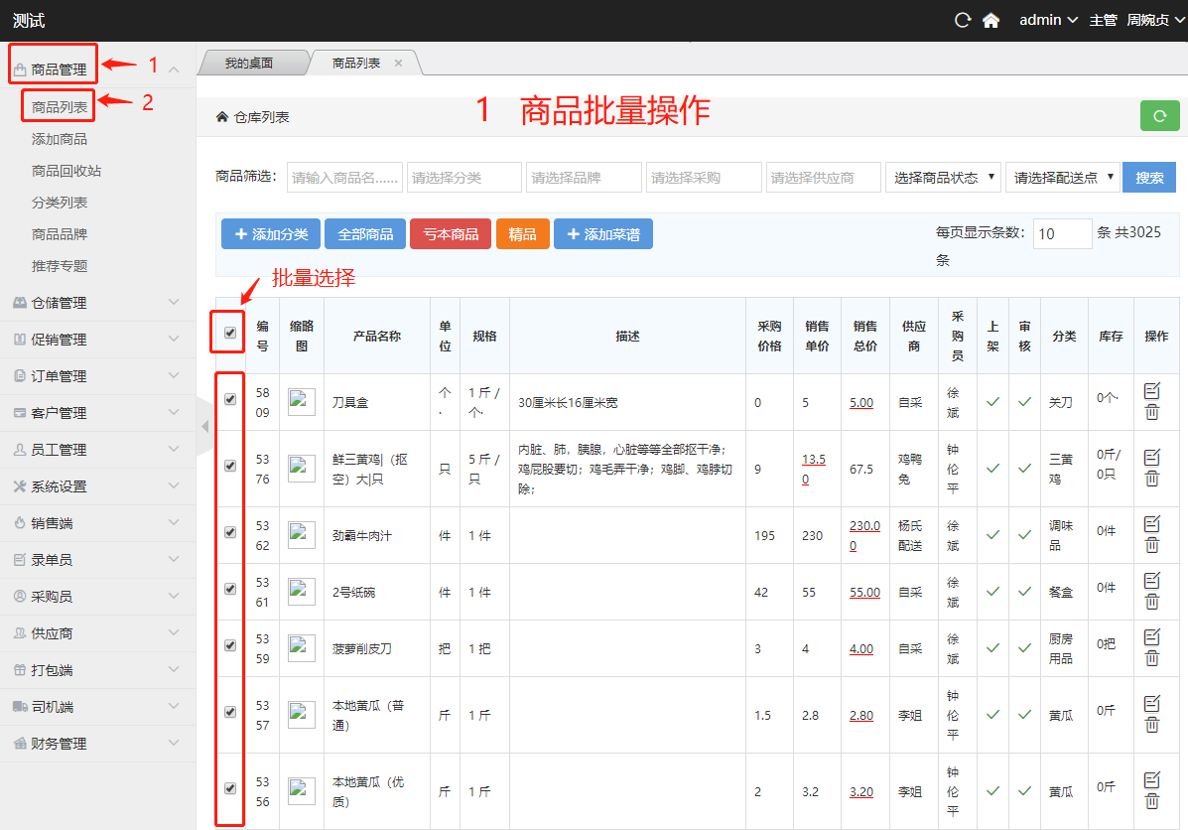Viewport: 1188px width, 830px height.
Task: Click the 搜索 button
Action: 1149,178
